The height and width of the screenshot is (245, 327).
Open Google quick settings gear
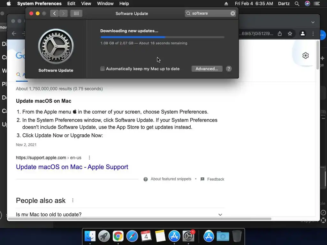pos(306,56)
